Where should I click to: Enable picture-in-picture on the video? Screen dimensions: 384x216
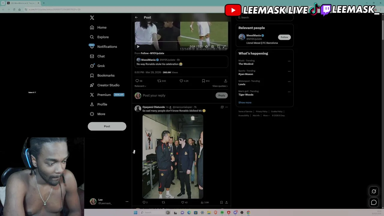(x=218, y=46)
